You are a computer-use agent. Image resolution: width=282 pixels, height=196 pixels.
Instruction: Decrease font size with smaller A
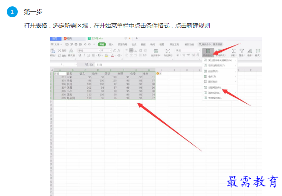[119, 50]
